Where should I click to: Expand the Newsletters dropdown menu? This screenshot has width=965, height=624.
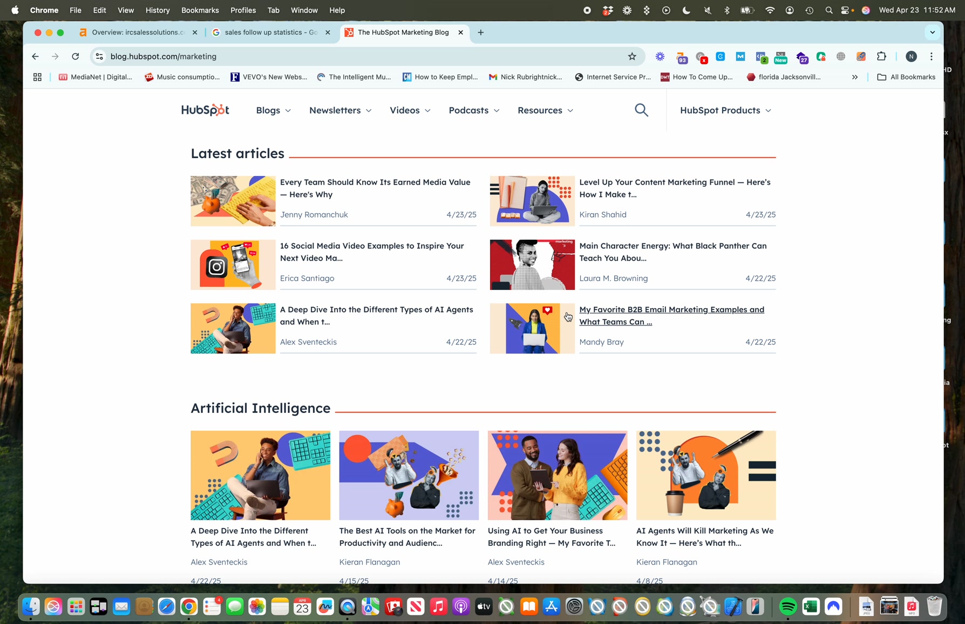341,110
